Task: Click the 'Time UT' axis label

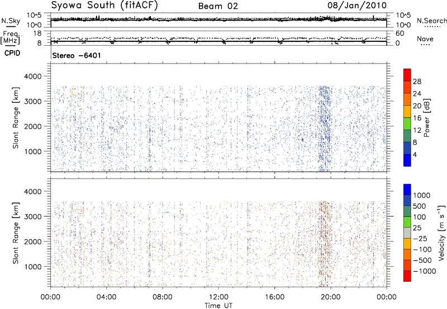Action: click(x=218, y=306)
